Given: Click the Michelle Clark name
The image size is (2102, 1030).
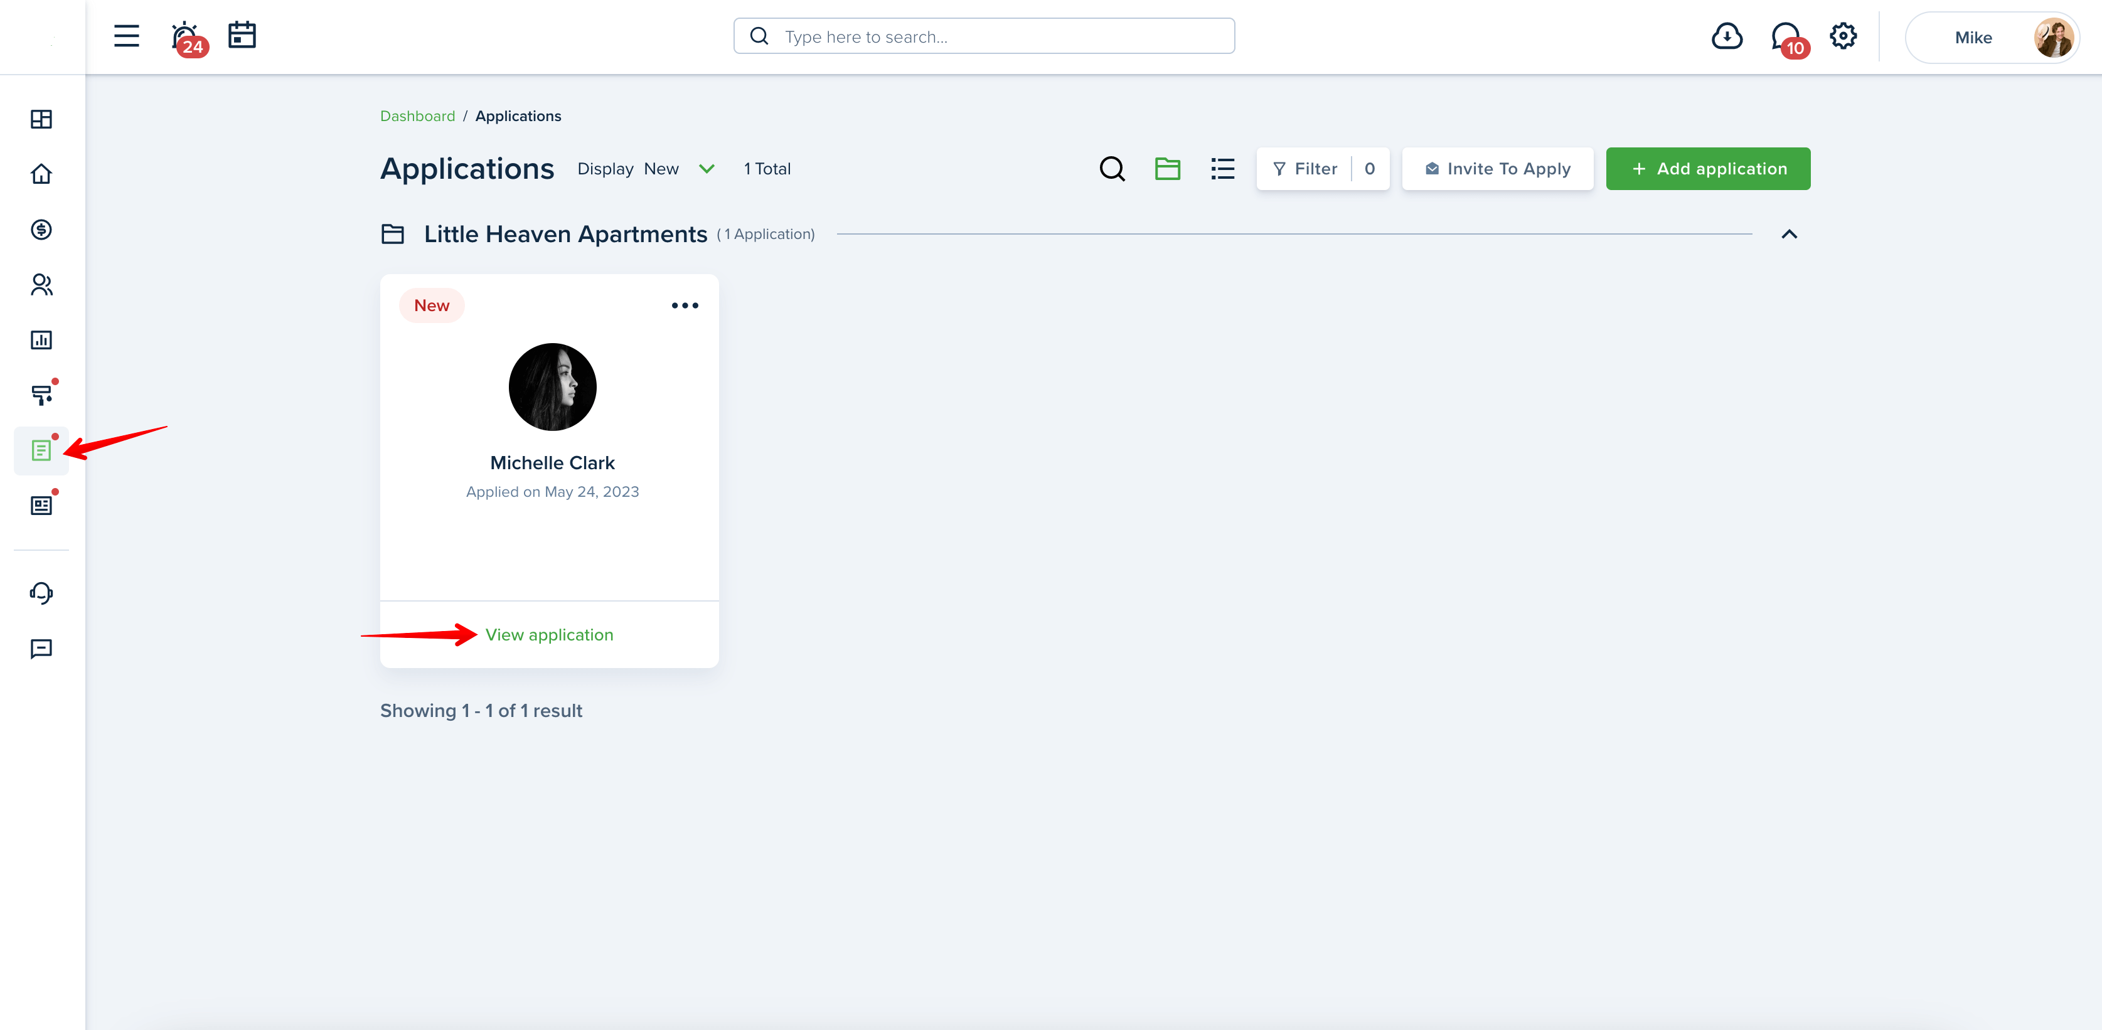Looking at the screenshot, I should point(552,462).
